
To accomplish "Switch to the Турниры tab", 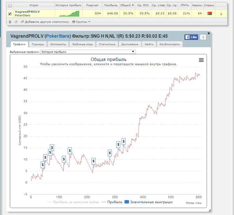I will pyautogui.click(x=38, y=44).
